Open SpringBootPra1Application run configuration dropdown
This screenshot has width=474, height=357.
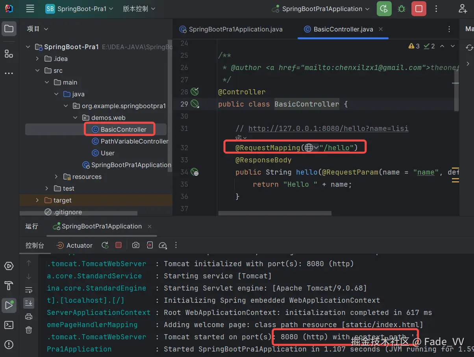tap(321, 9)
